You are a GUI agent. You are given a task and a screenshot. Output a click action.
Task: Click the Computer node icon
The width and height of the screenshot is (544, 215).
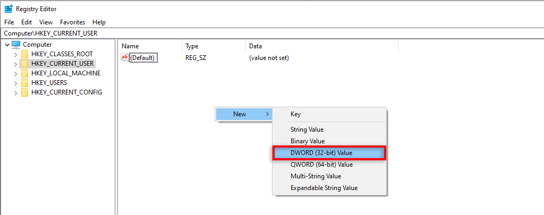(16, 45)
